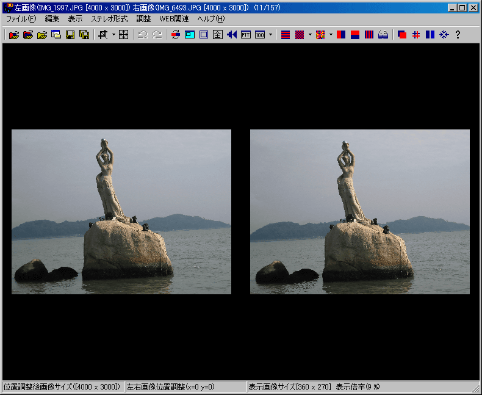Image resolution: width=482 pixels, height=395 pixels.
Task: Click the FIT zoom button
Action: 246,34
